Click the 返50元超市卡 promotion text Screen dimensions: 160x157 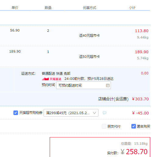(x=89, y=57)
